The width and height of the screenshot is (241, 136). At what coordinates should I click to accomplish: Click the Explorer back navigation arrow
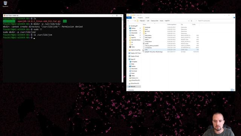[128, 21]
